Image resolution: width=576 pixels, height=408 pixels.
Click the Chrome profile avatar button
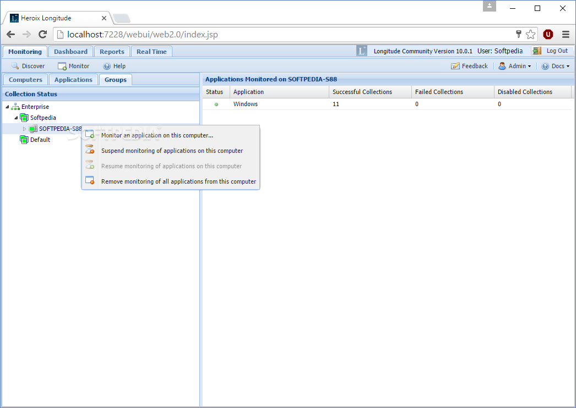(x=490, y=6)
